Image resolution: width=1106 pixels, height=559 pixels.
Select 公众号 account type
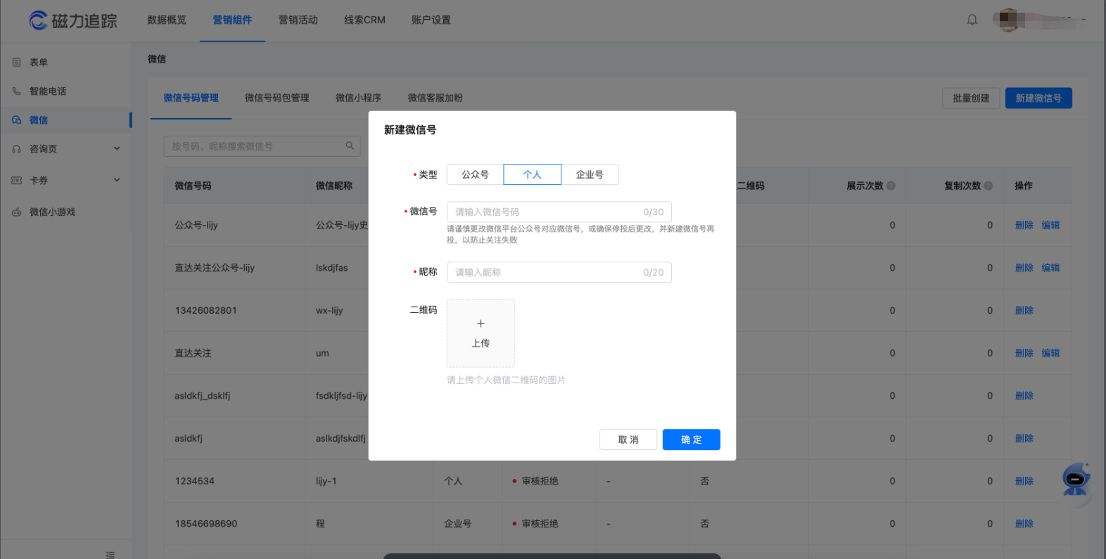pos(475,174)
